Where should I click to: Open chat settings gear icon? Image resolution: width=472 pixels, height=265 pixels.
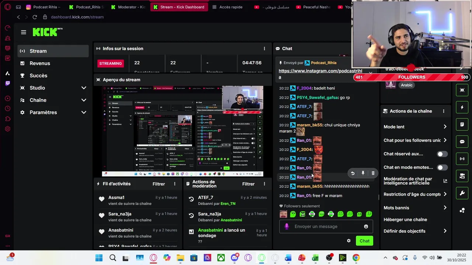[349, 241]
